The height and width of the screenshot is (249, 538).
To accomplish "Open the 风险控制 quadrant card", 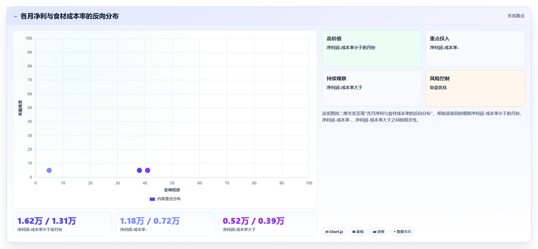I will pyautogui.click(x=475, y=88).
